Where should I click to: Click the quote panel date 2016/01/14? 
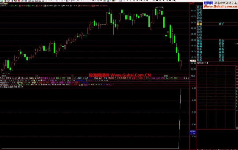pos(202,63)
